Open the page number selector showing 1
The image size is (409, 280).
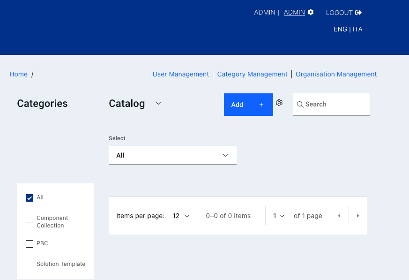pos(277,215)
